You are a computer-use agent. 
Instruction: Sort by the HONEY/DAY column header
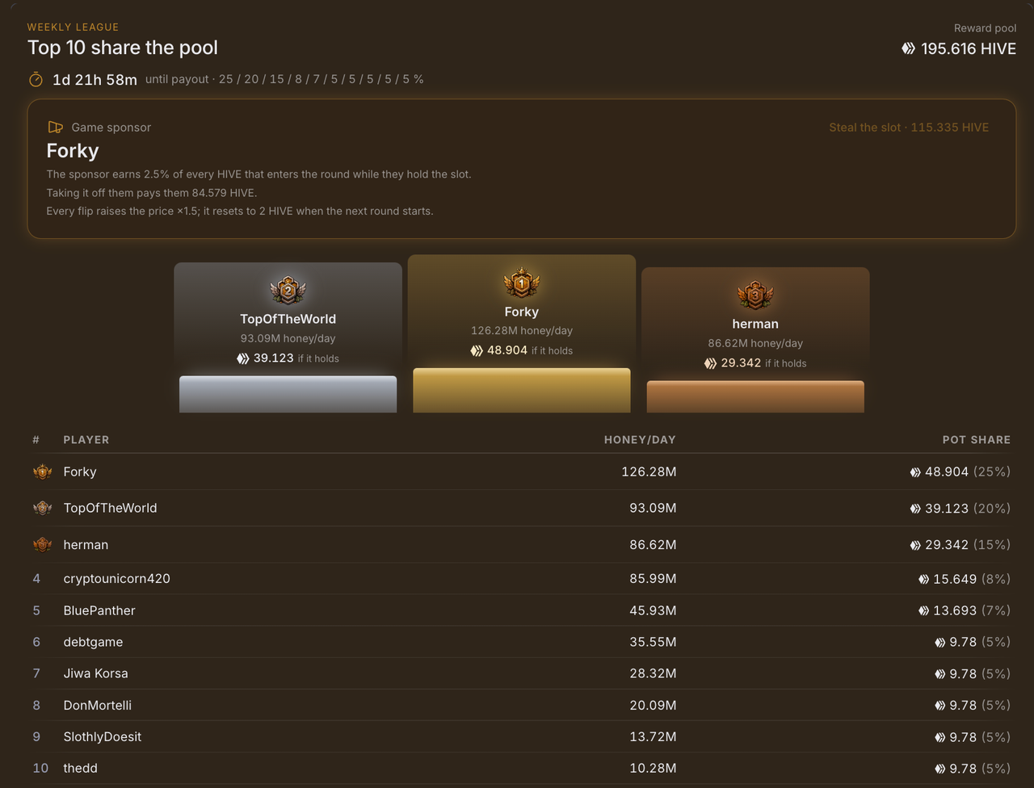pyautogui.click(x=640, y=440)
